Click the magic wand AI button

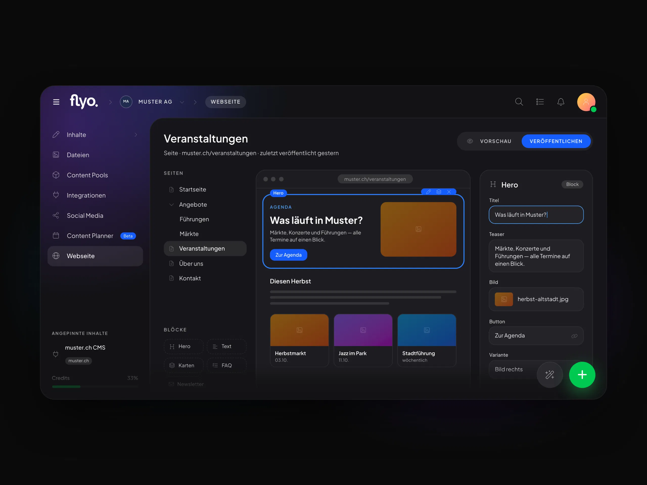pyautogui.click(x=550, y=375)
